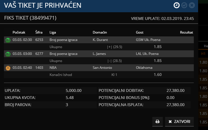Click the UPLATA label

pos(13,90)
